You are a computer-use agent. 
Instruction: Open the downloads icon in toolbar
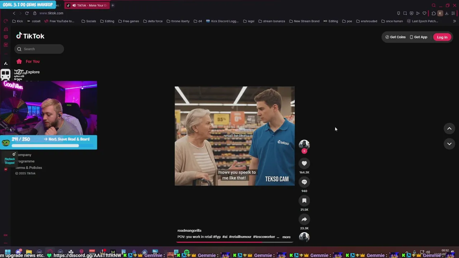click(x=446, y=13)
